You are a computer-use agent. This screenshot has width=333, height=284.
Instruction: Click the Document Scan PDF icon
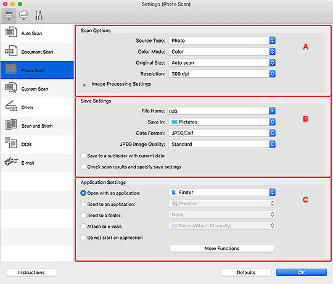click(11, 51)
